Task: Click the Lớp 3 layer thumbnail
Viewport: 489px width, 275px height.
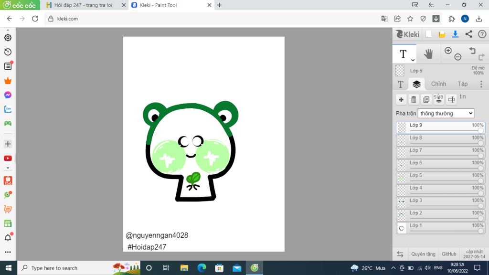Action: (x=401, y=202)
